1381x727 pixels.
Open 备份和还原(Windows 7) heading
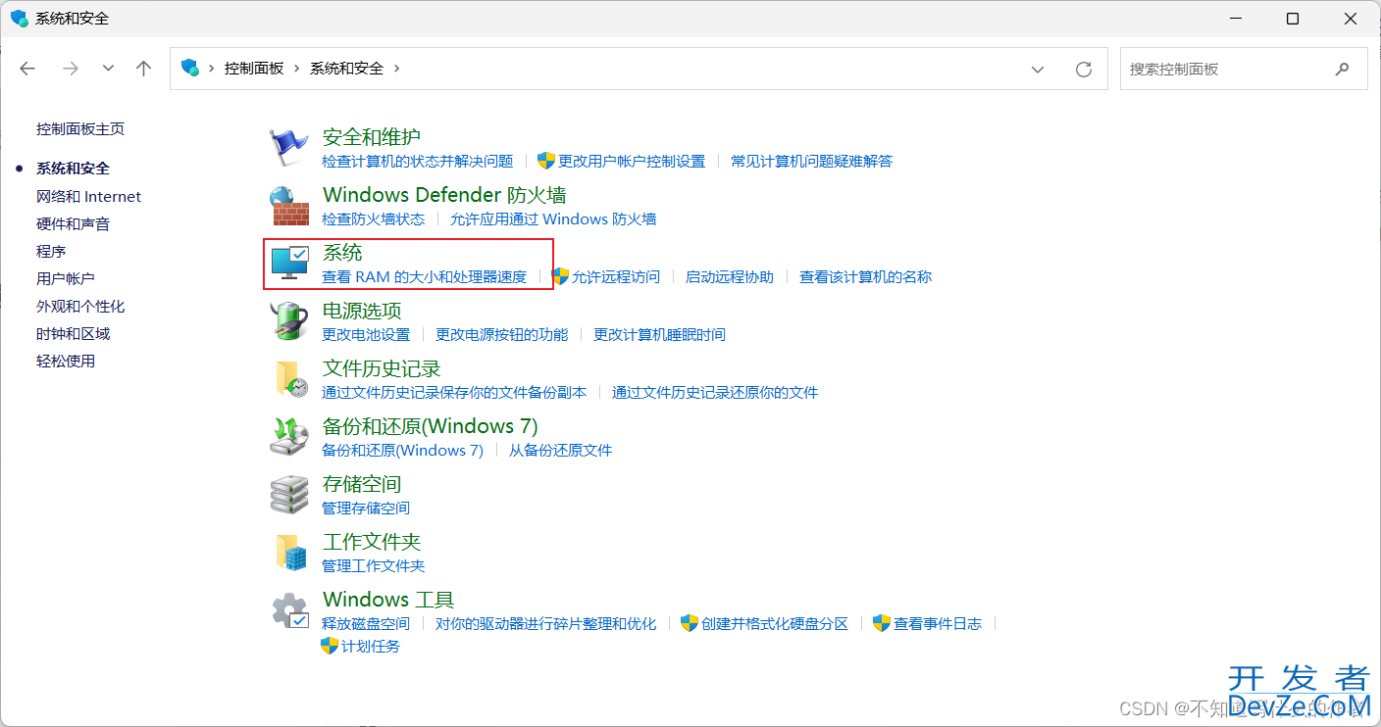coord(430,425)
